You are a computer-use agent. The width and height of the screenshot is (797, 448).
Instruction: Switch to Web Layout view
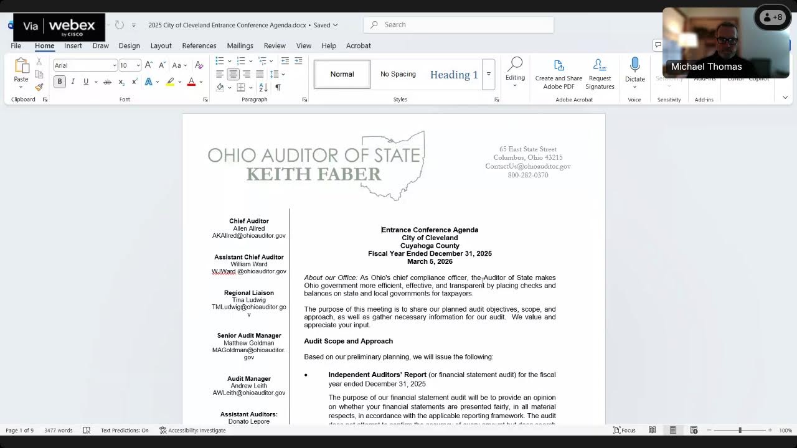694,430
